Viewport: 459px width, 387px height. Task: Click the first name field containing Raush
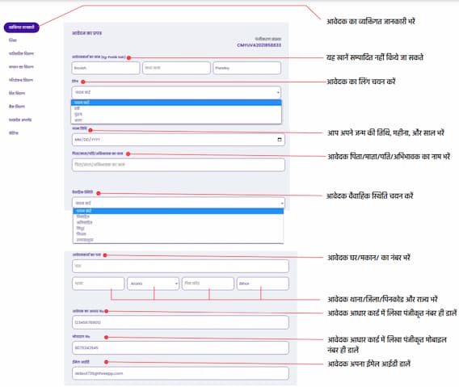pos(106,68)
